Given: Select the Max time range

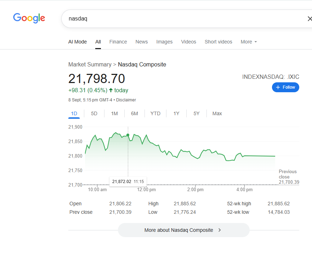Looking at the screenshot, I should click(x=217, y=113).
